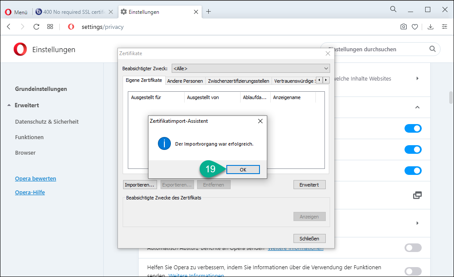This screenshot has height=277, width=454.
Task: Open the Beabsichtigter Zweck dropdown
Action: [250, 68]
